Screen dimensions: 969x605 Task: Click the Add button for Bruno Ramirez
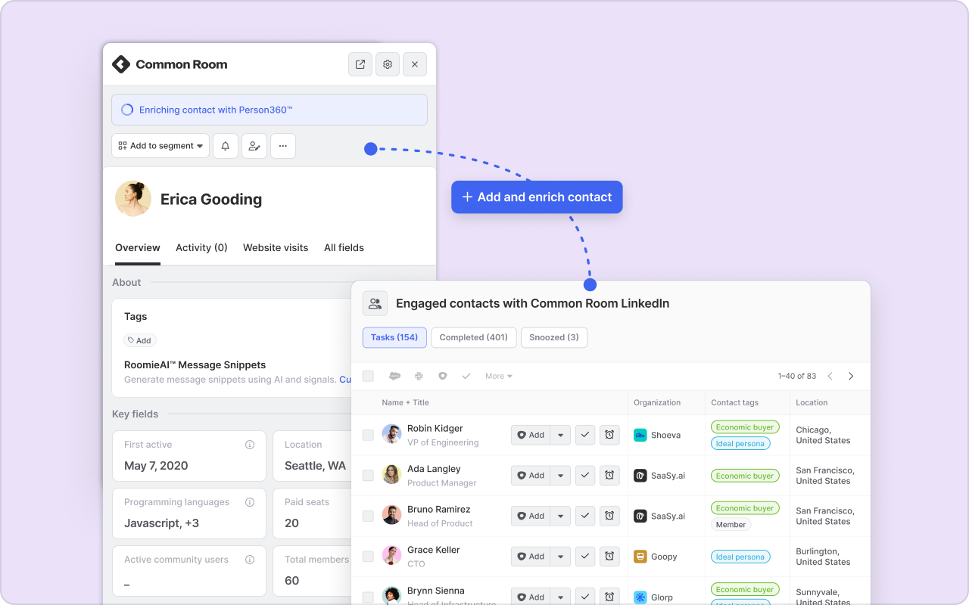[531, 516]
